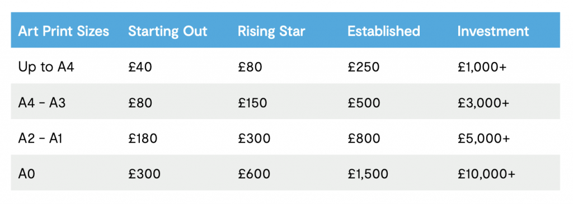
Task: Select the £10,000+ Investment price
Action: pos(486,174)
